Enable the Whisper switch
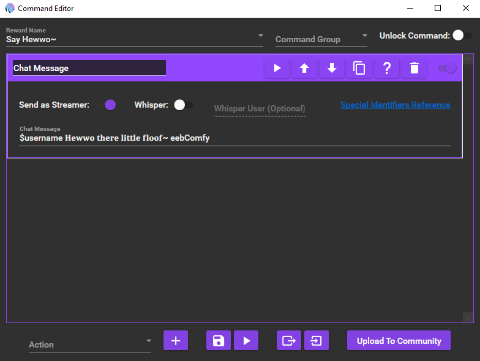Screen dimensions: 480x361 click(x=184, y=105)
